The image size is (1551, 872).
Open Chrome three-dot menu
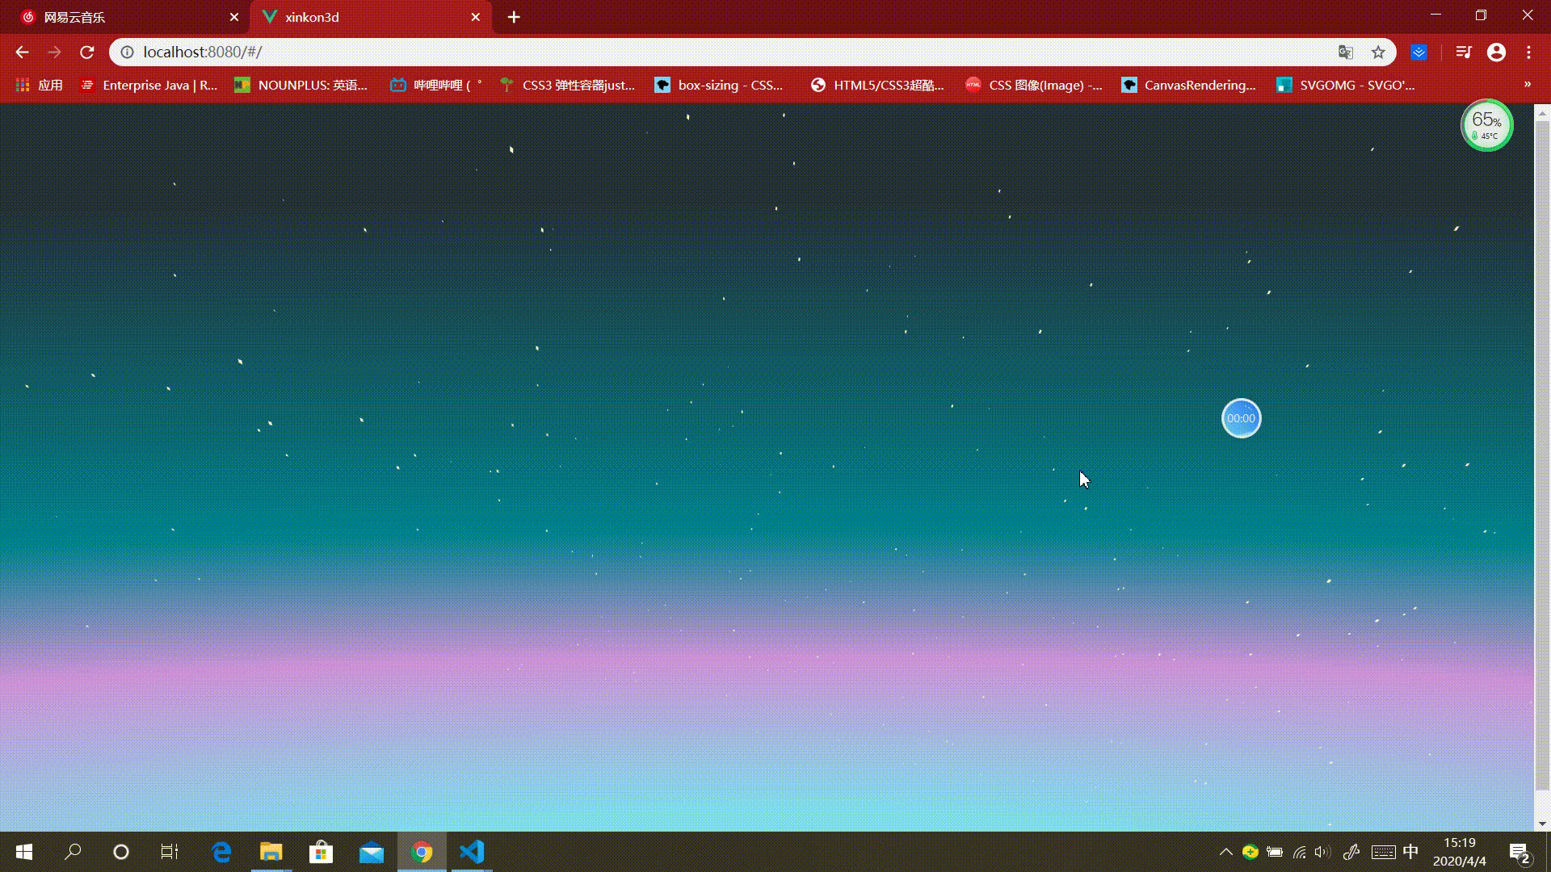coord(1528,52)
